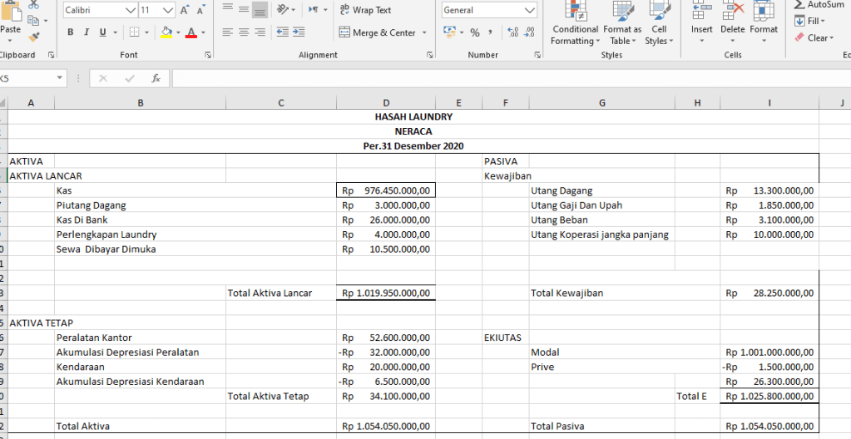Click the Increase Decimal icon
The width and height of the screenshot is (851, 439).
click(512, 32)
